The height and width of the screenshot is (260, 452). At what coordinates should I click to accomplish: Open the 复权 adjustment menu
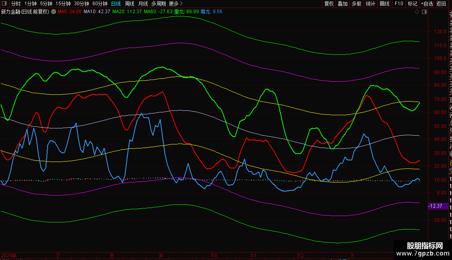point(329,4)
